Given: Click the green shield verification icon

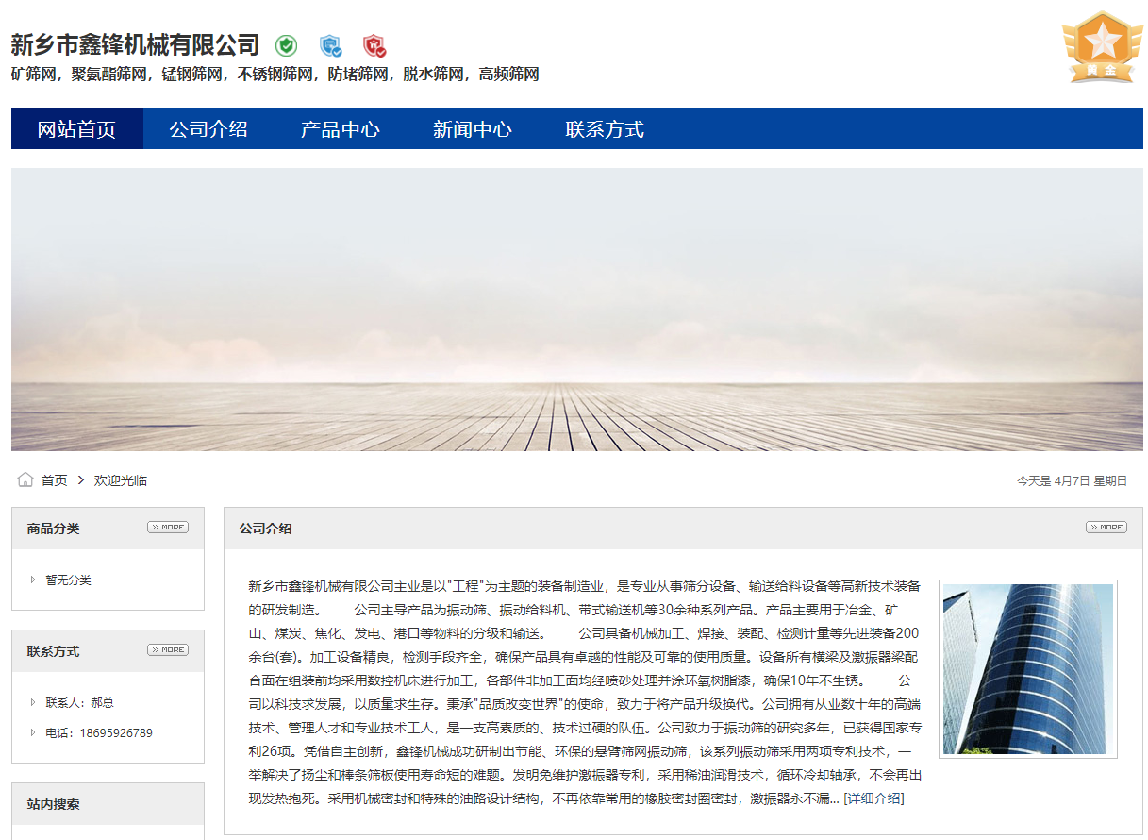Looking at the screenshot, I should pos(286,45).
